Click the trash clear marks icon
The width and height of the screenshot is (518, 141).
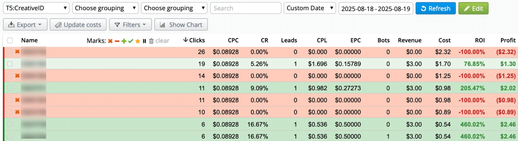click(x=151, y=41)
